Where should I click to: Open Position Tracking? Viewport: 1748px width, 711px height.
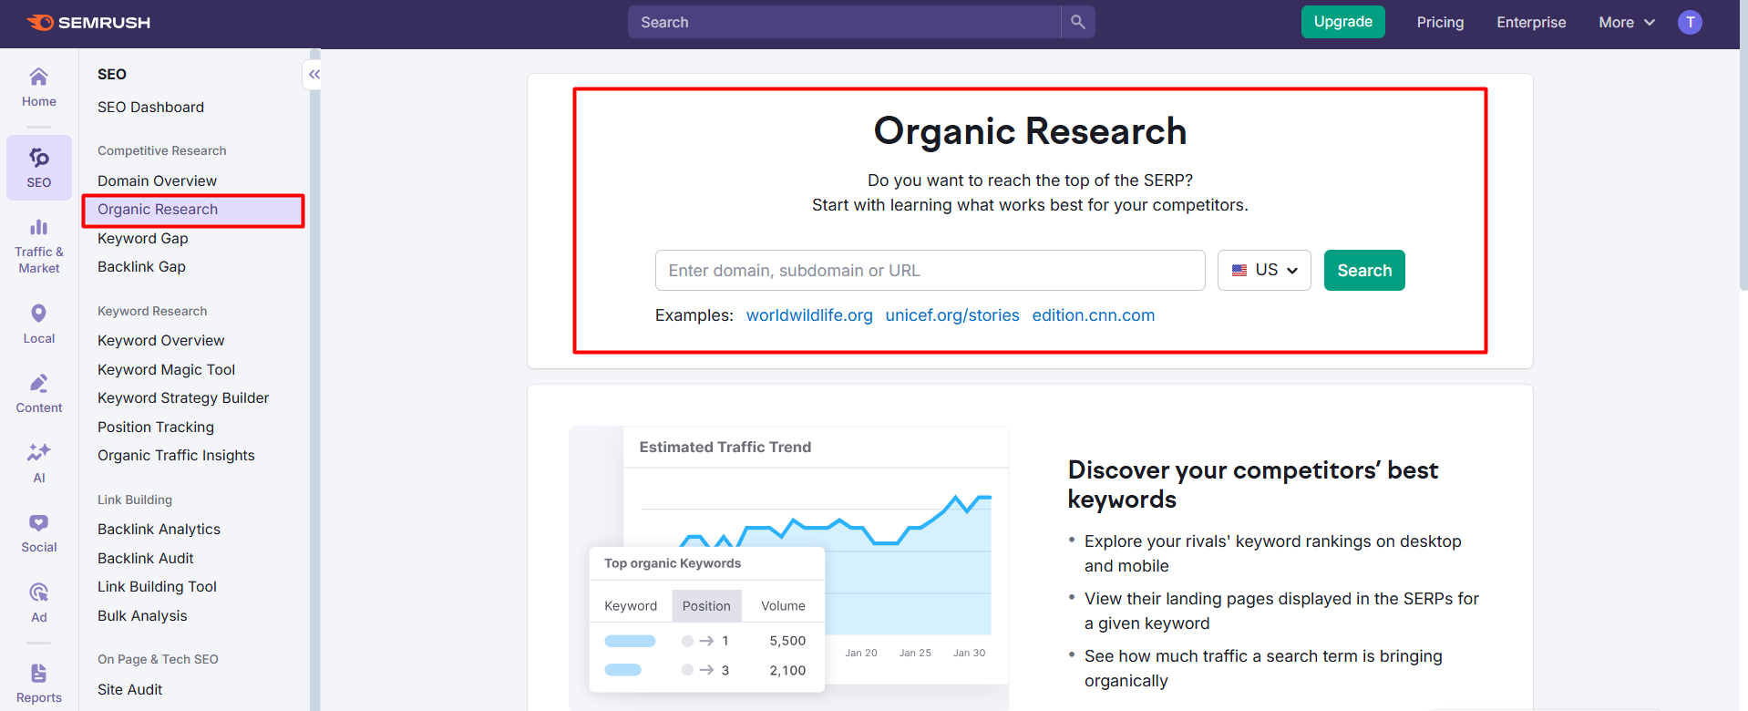tap(156, 428)
